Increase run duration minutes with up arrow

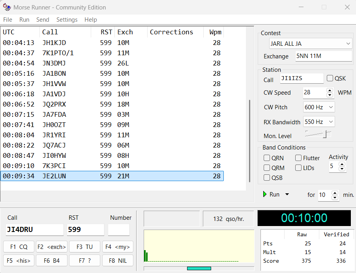pyautogui.click(x=335, y=193)
